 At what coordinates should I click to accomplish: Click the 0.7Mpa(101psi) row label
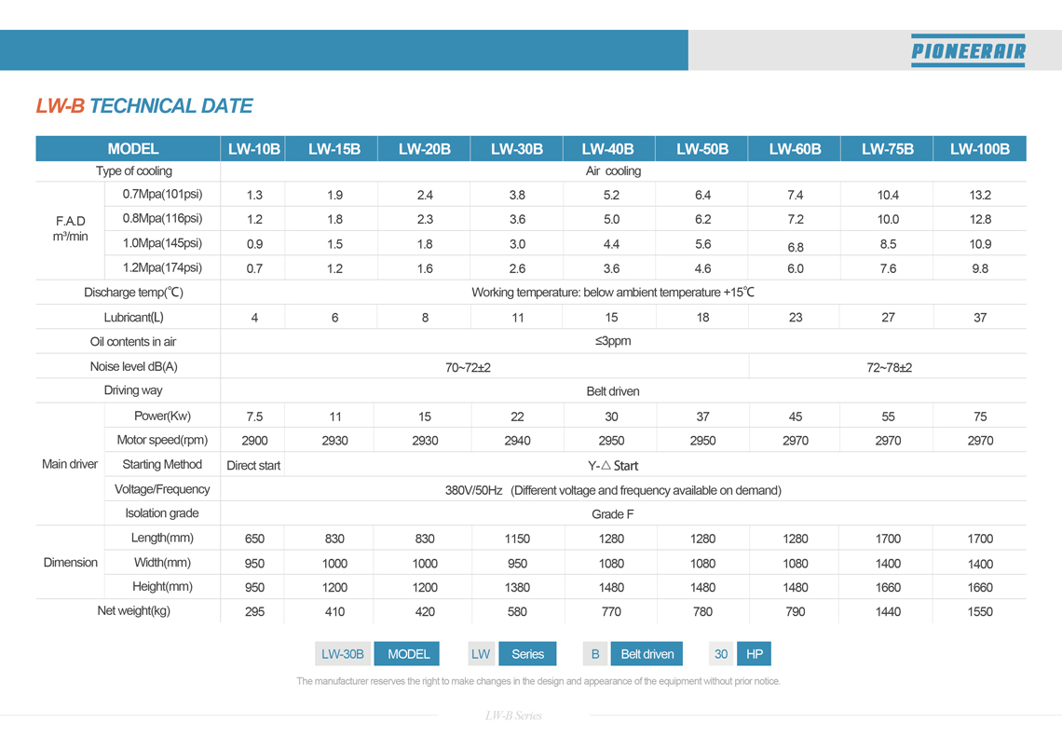pyautogui.click(x=162, y=195)
